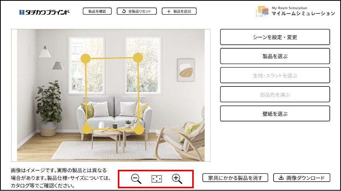The width and height of the screenshot is (341, 191).
Task: Select the bottom-left yellow corner handle
Action: (86, 129)
